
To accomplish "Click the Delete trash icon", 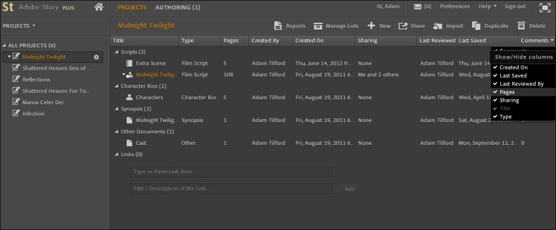I will pos(521,26).
